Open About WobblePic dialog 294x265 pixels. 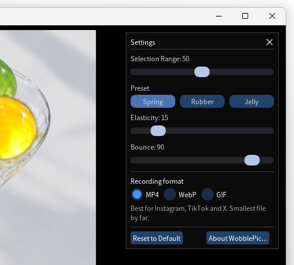(238, 238)
